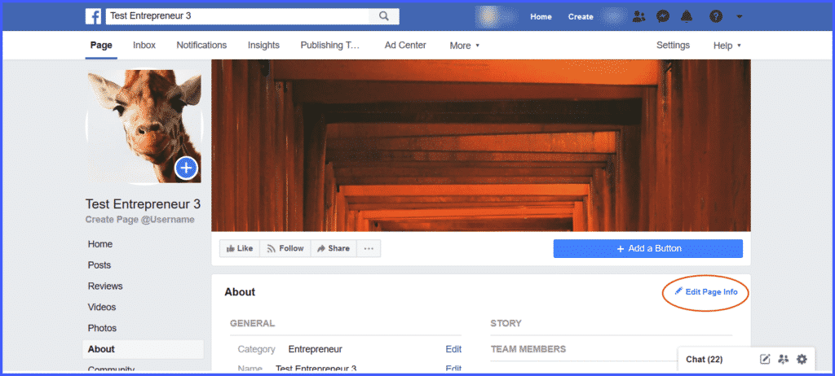835x376 pixels.
Task: Click the Add a Button button
Action: click(x=647, y=248)
